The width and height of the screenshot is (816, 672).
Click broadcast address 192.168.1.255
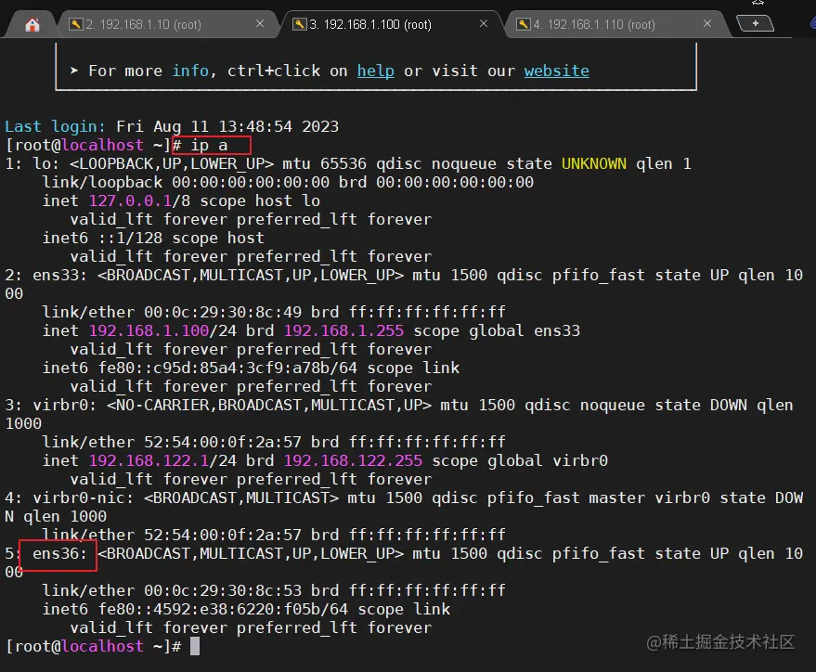[343, 330]
